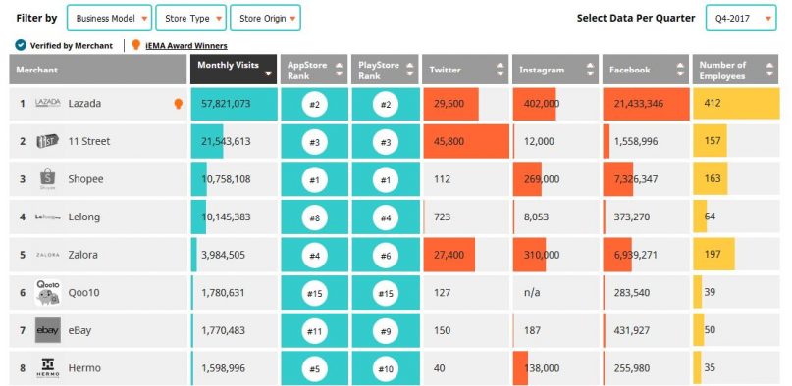
Task: Click the eBay logo thumbnail
Action: tap(48, 330)
